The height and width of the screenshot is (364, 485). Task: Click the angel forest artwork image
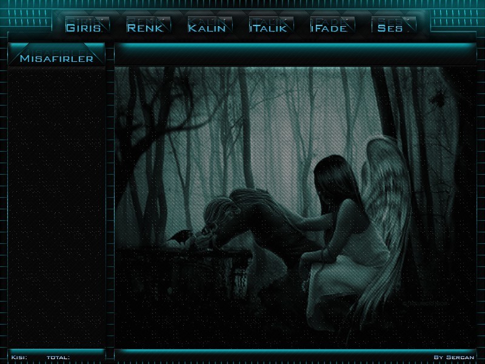point(295,207)
